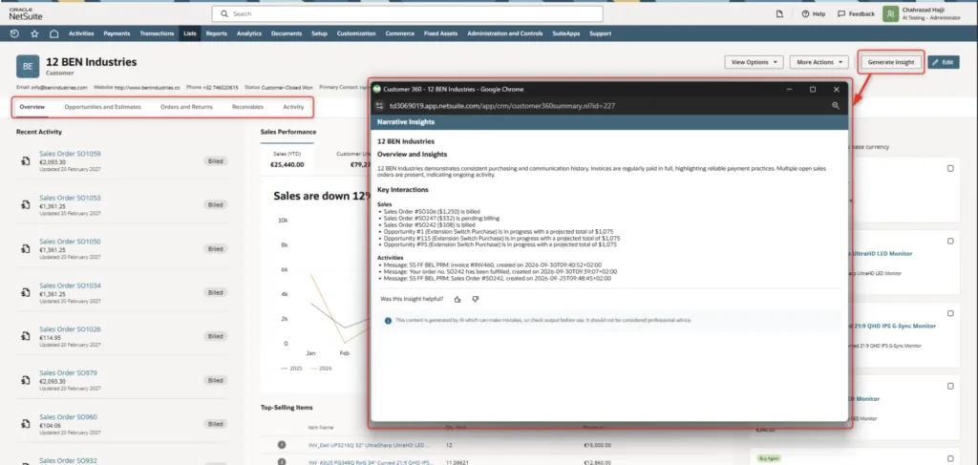The height and width of the screenshot is (465, 978).
Task: Select the Sales (YTD) metric tab
Action: click(x=287, y=159)
